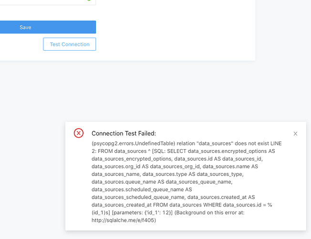This screenshot has height=239, width=311.
Task: Click the data_sources.scheduled_queue_name AS line
Action: pos(142,189)
